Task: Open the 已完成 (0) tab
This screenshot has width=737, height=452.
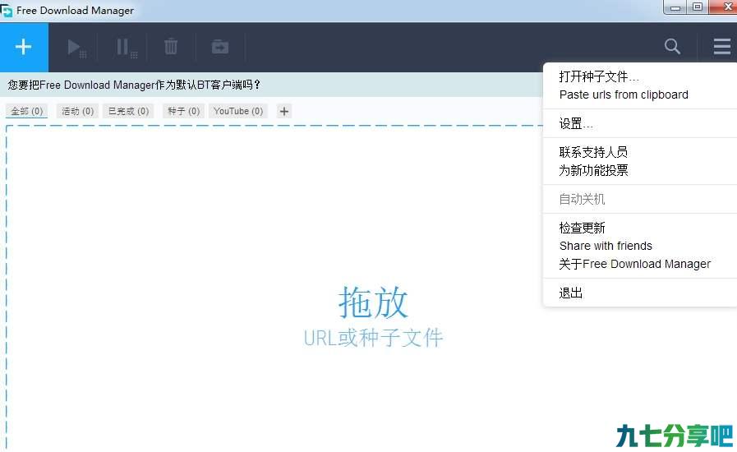Action: tap(128, 111)
